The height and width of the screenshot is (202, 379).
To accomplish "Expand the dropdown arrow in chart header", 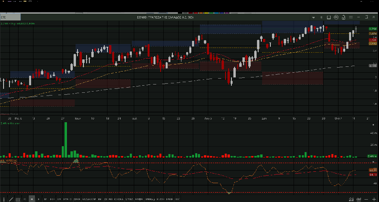I will 313,17.
